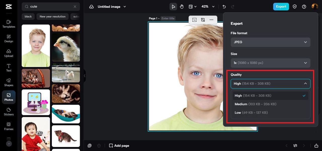This screenshot has height=151, width=322.
Task: Select the kitten with red bow thumbnail
Action: (66, 136)
